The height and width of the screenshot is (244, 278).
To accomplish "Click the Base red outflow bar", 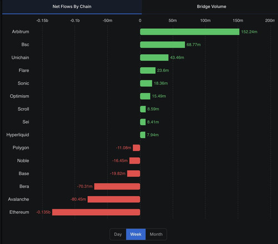I will (133, 173).
